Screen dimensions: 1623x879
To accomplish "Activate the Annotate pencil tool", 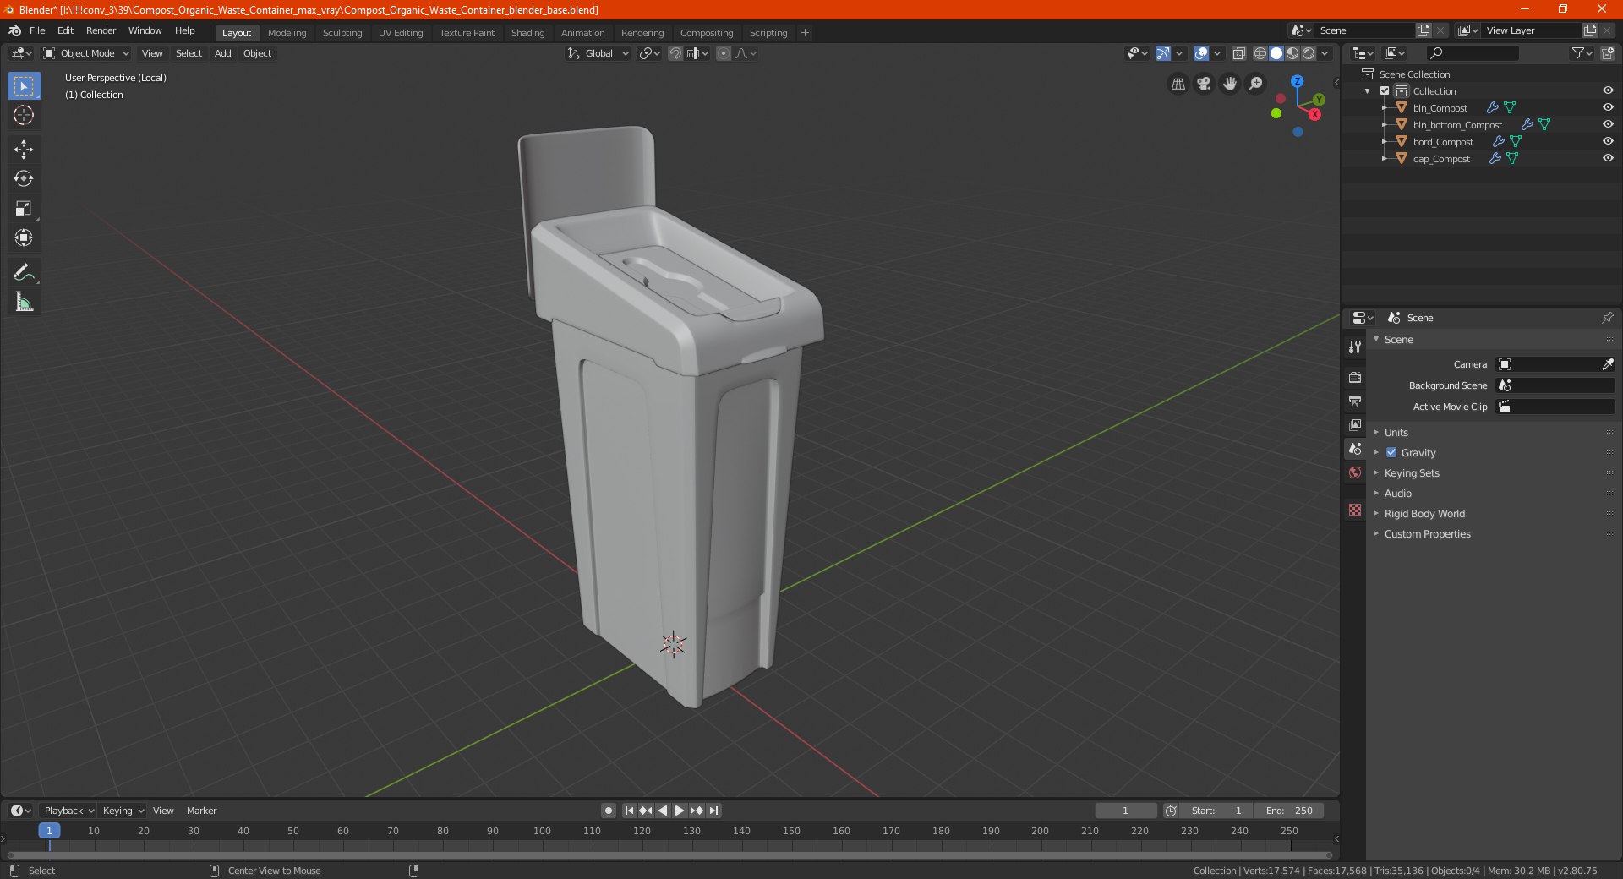I will coord(24,272).
